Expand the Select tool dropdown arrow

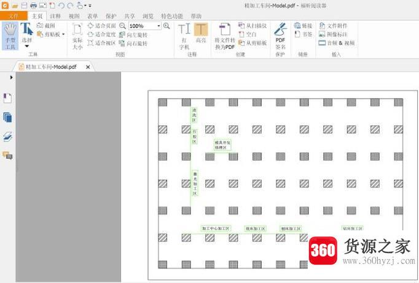coord(26,47)
